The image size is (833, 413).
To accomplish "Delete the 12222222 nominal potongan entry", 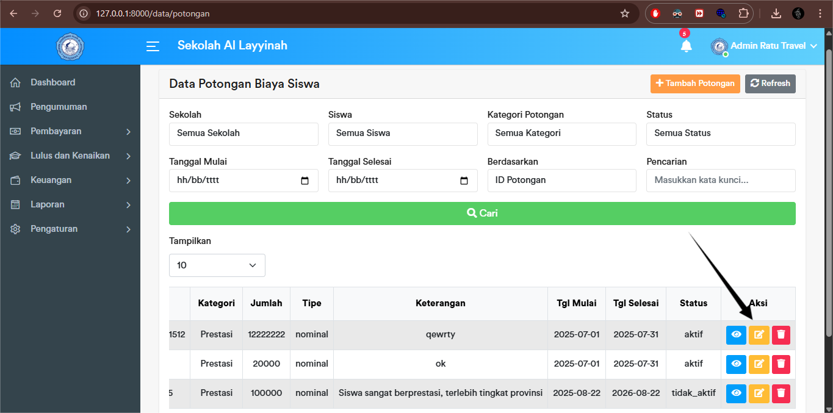I will [781, 334].
